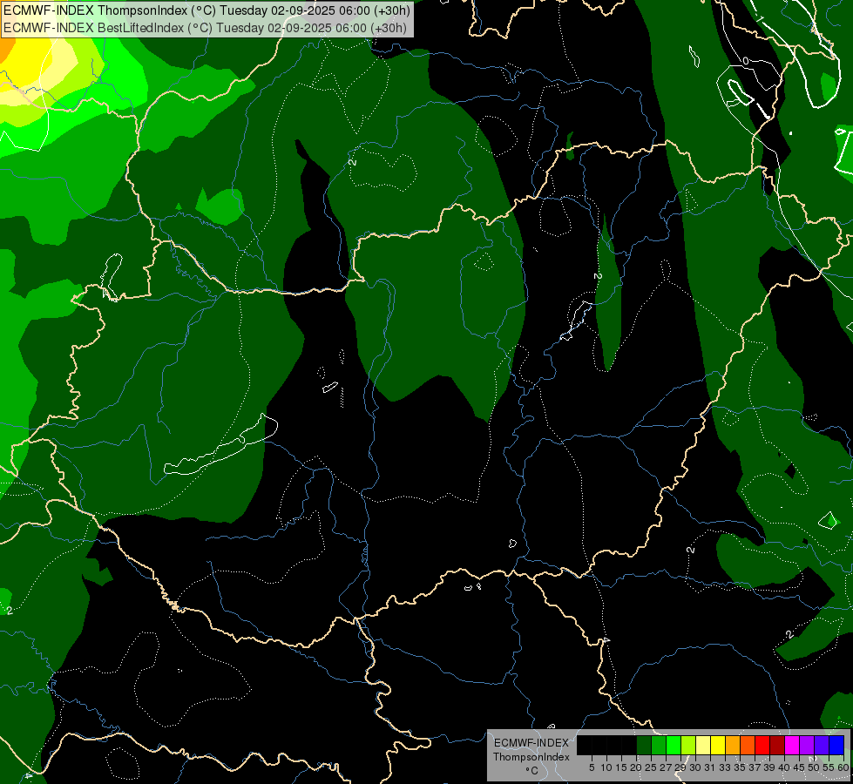853x784 pixels.
Task: Select the yellow-green 29–30 legend swatch
Action: click(688, 745)
